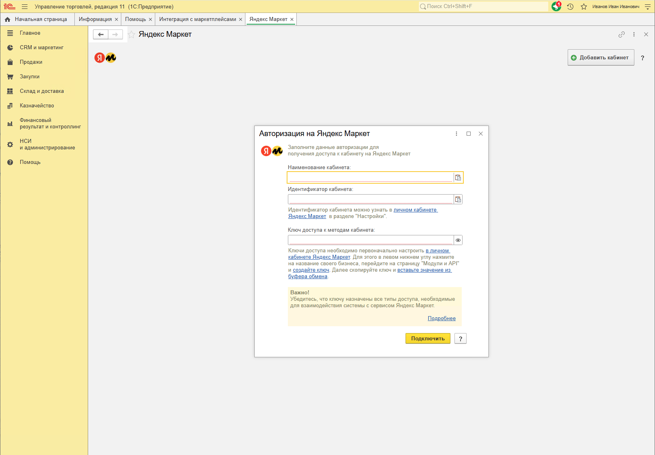Switch to Интеграция с маркетплейсами tab
The width and height of the screenshot is (655, 455).
tap(197, 19)
